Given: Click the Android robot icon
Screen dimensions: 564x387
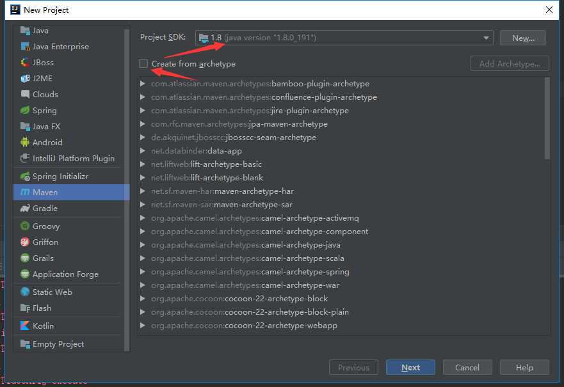Looking at the screenshot, I should (25, 142).
